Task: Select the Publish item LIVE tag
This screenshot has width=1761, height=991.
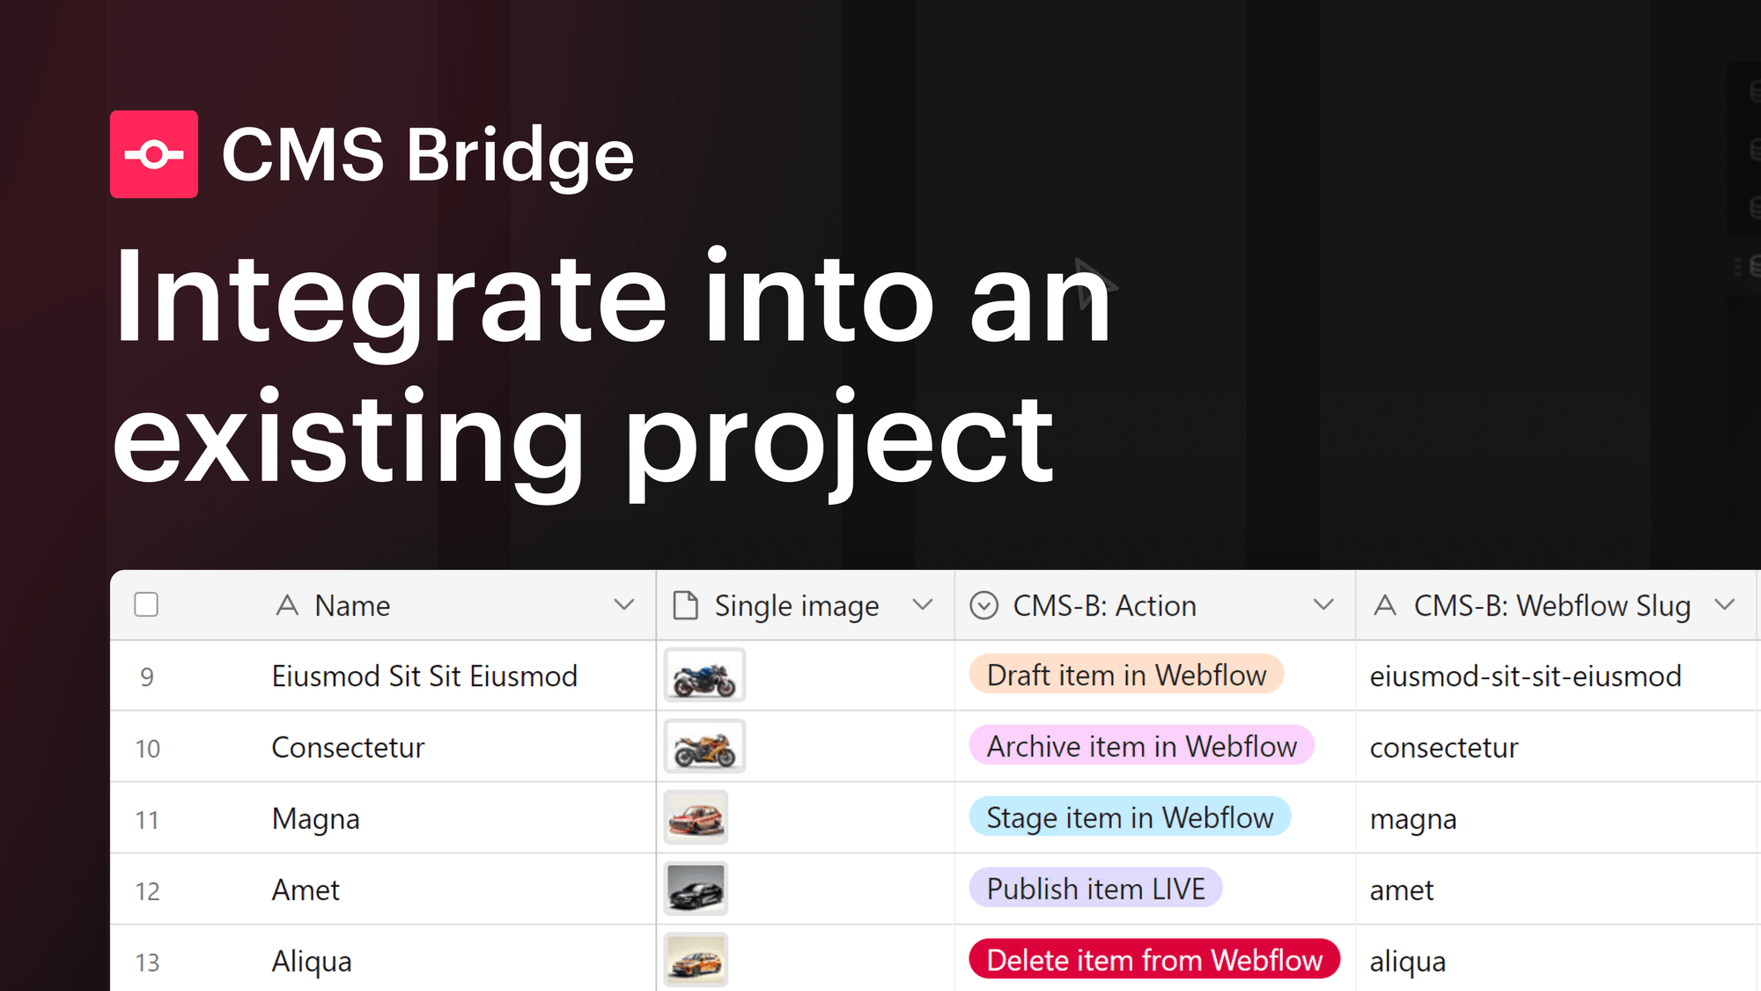Action: (1095, 889)
